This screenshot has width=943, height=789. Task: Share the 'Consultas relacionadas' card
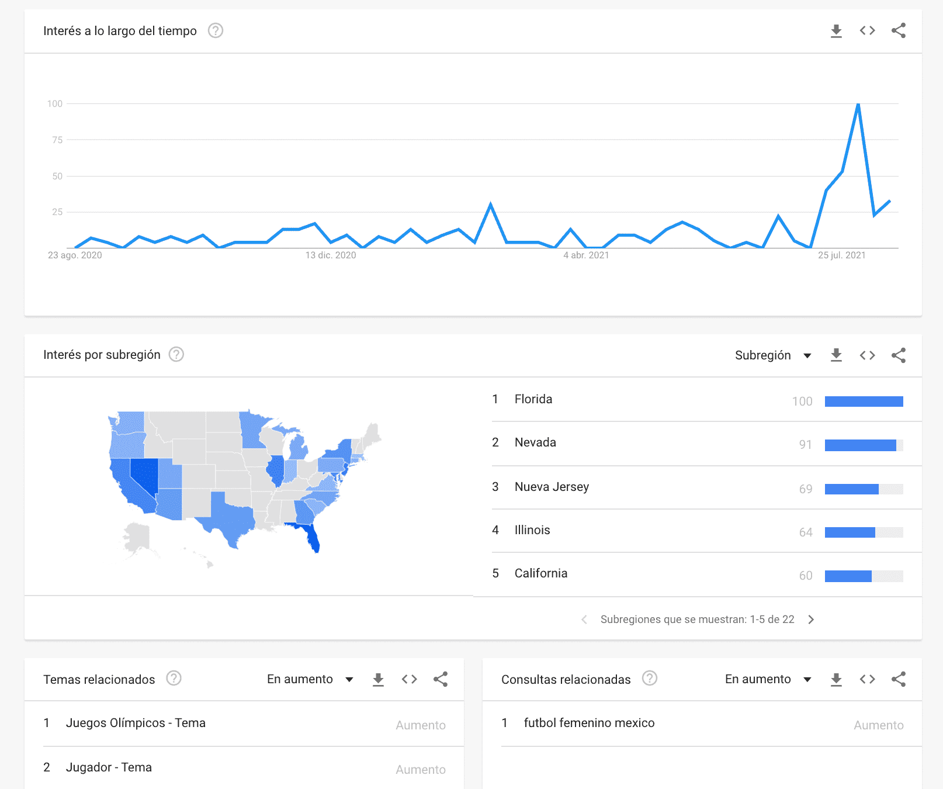(x=899, y=679)
